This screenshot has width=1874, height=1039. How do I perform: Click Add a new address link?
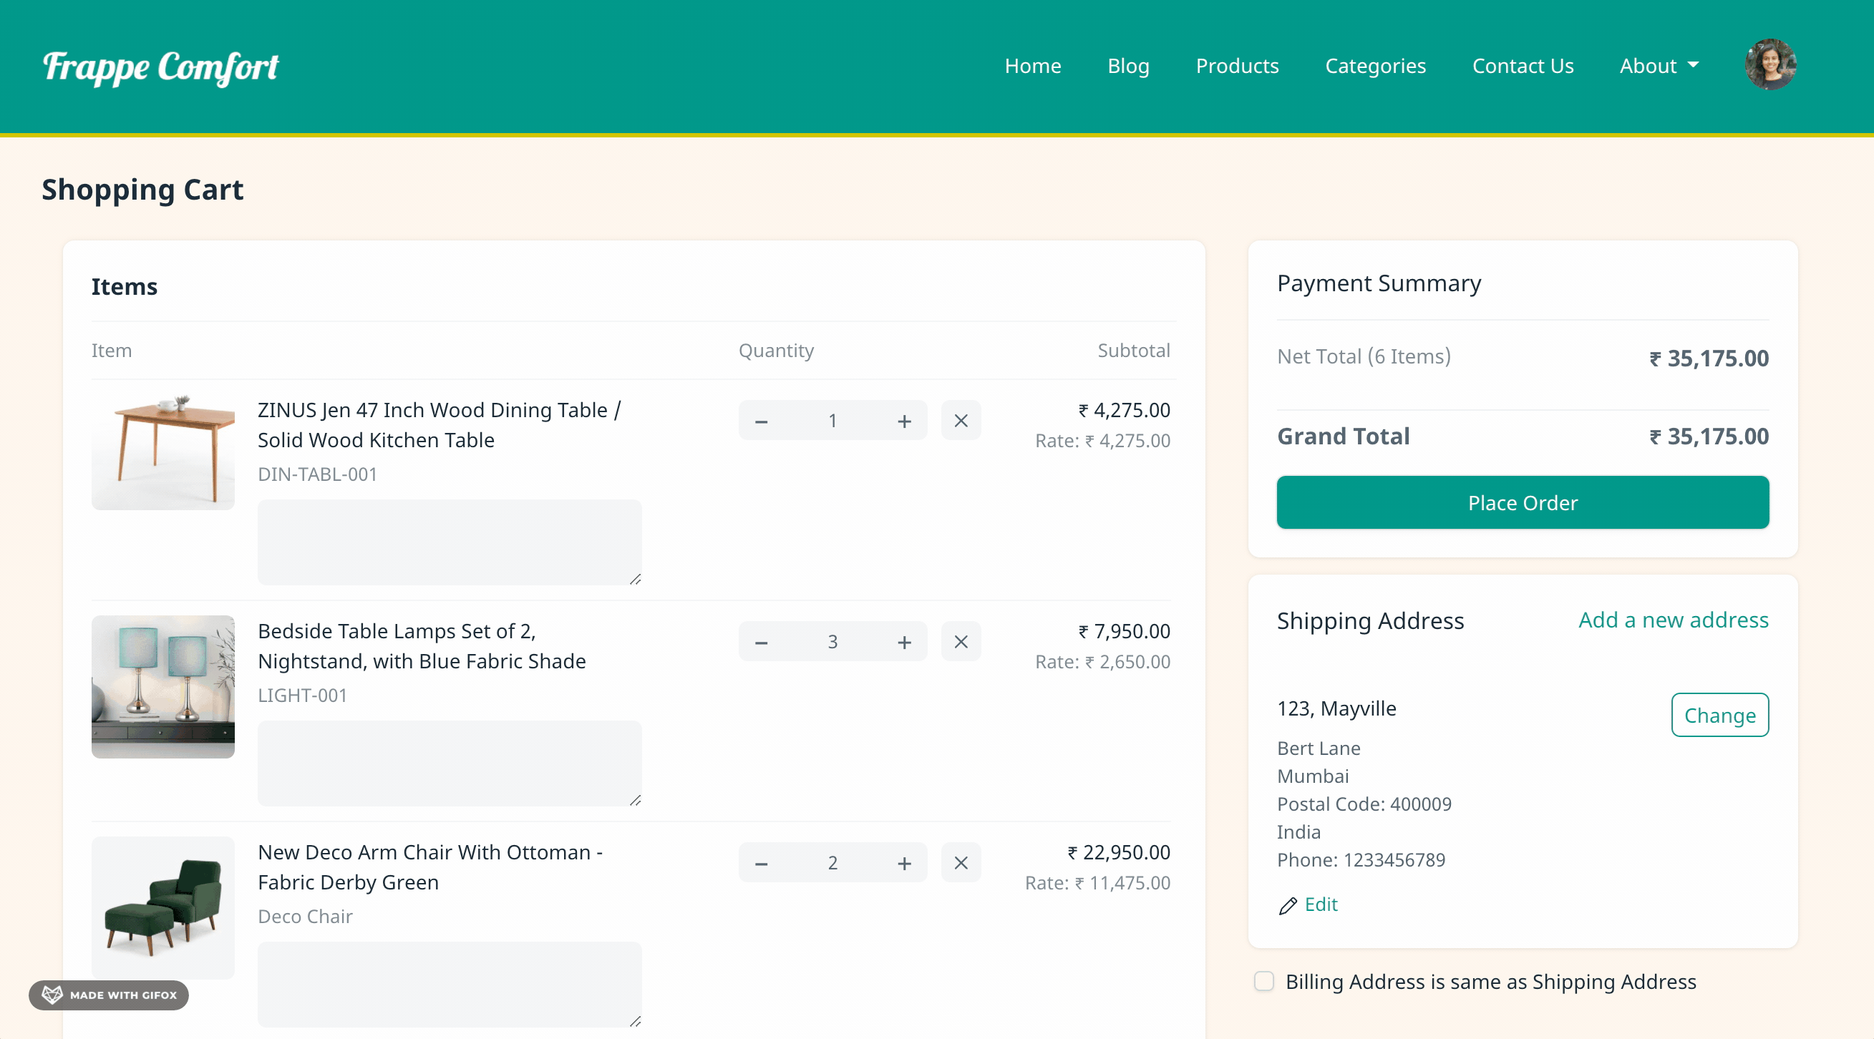point(1674,620)
